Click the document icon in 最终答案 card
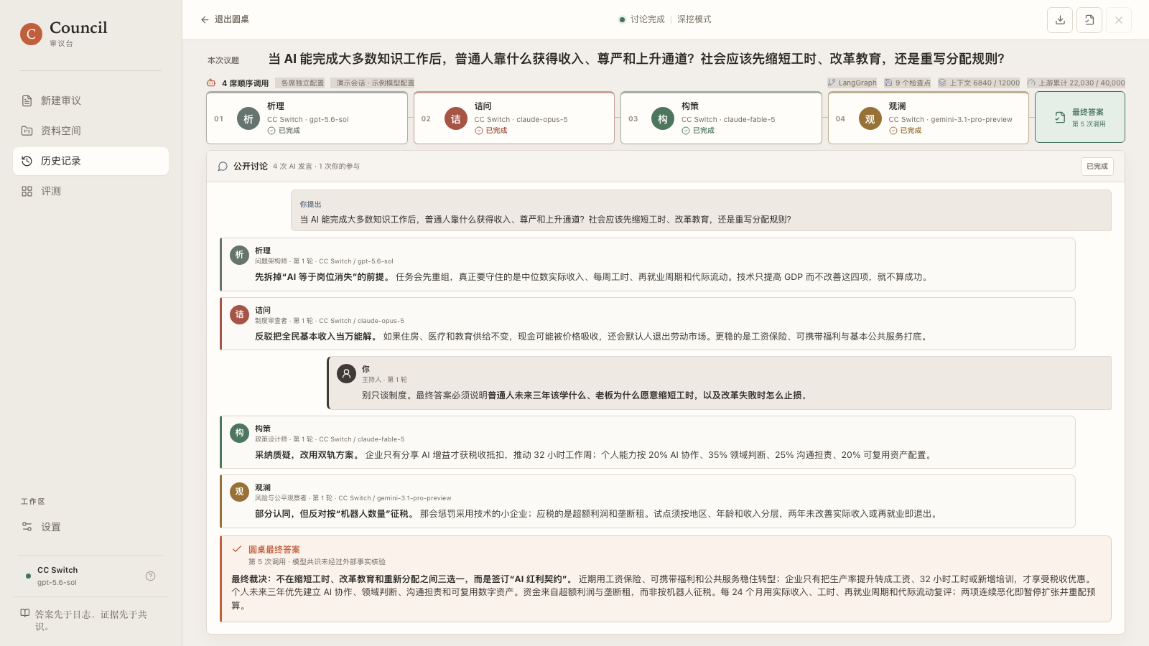 (x=1060, y=118)
